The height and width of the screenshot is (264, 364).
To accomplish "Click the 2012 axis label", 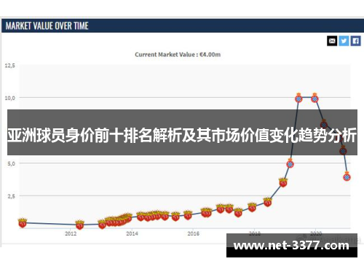I will (x=71, y=233).
